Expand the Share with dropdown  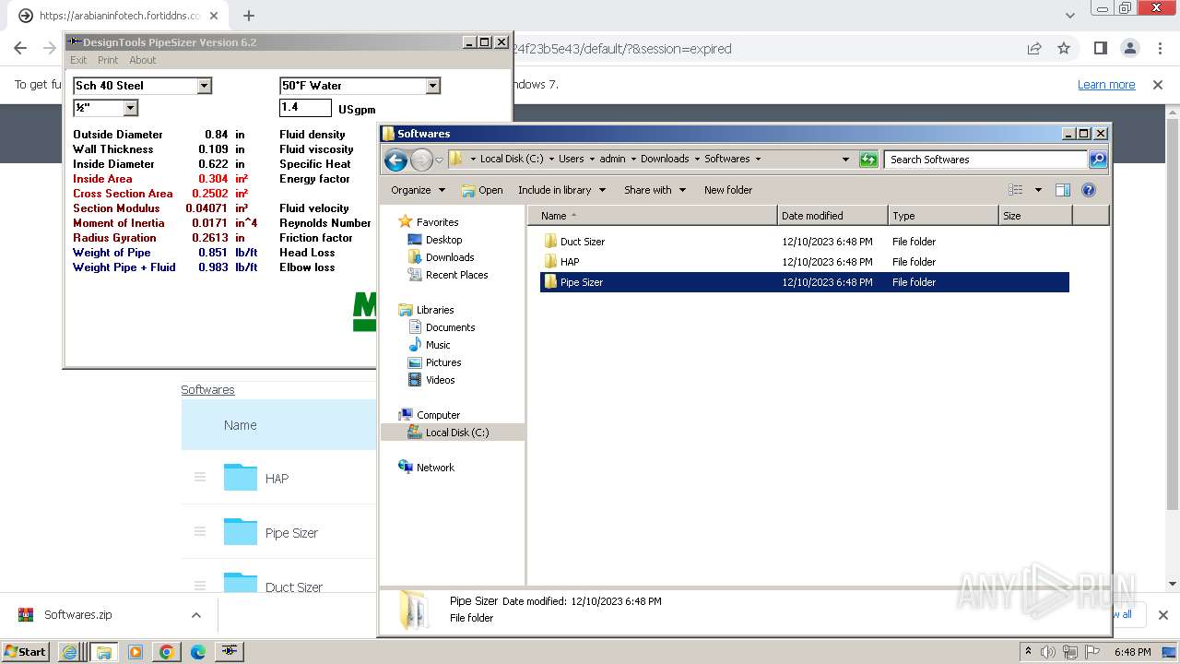(655, 190)
